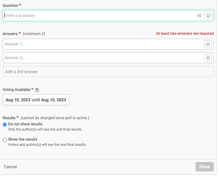Click the end date after 'until'
219x176 pixels.
point(54,100)
